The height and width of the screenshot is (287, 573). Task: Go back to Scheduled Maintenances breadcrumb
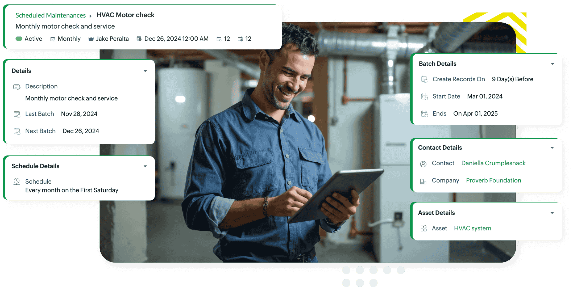point(51,15)
